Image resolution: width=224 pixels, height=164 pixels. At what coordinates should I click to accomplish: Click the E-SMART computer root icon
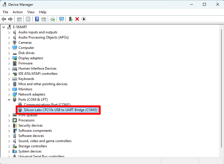[9, 27]
